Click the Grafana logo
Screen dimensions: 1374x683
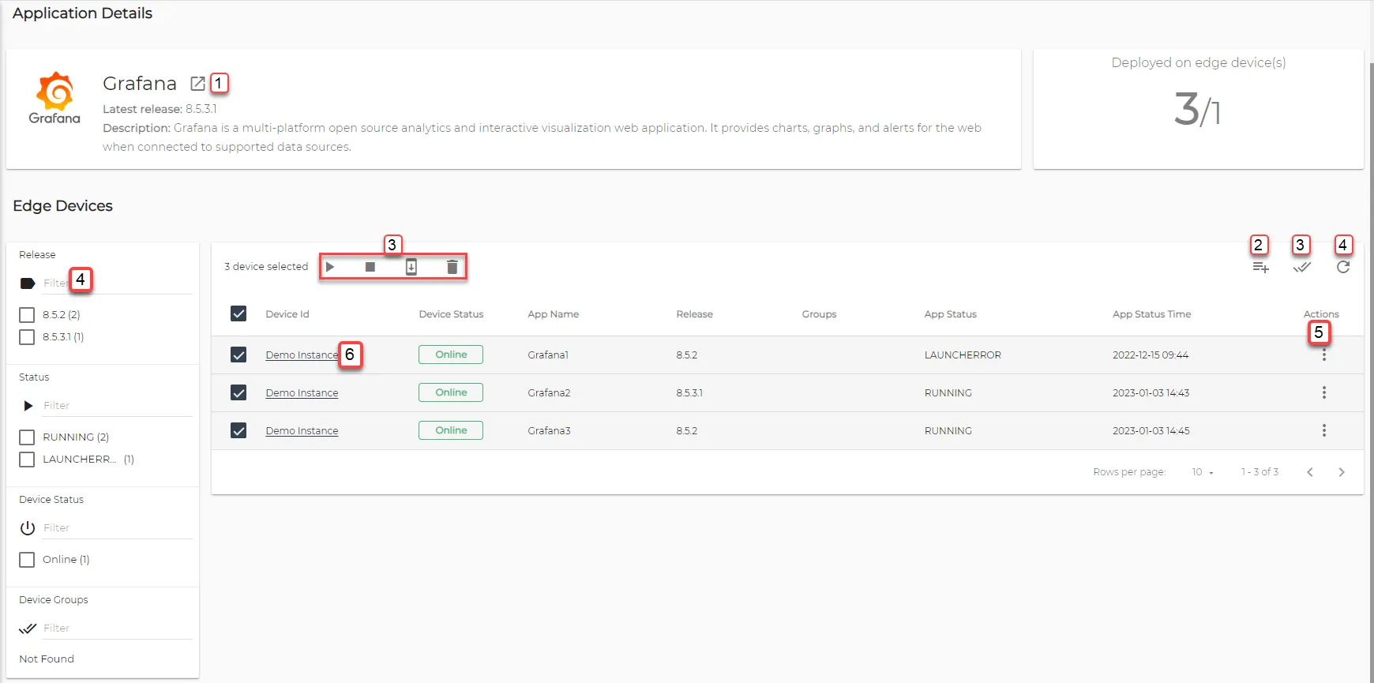(x=54, y=98)
